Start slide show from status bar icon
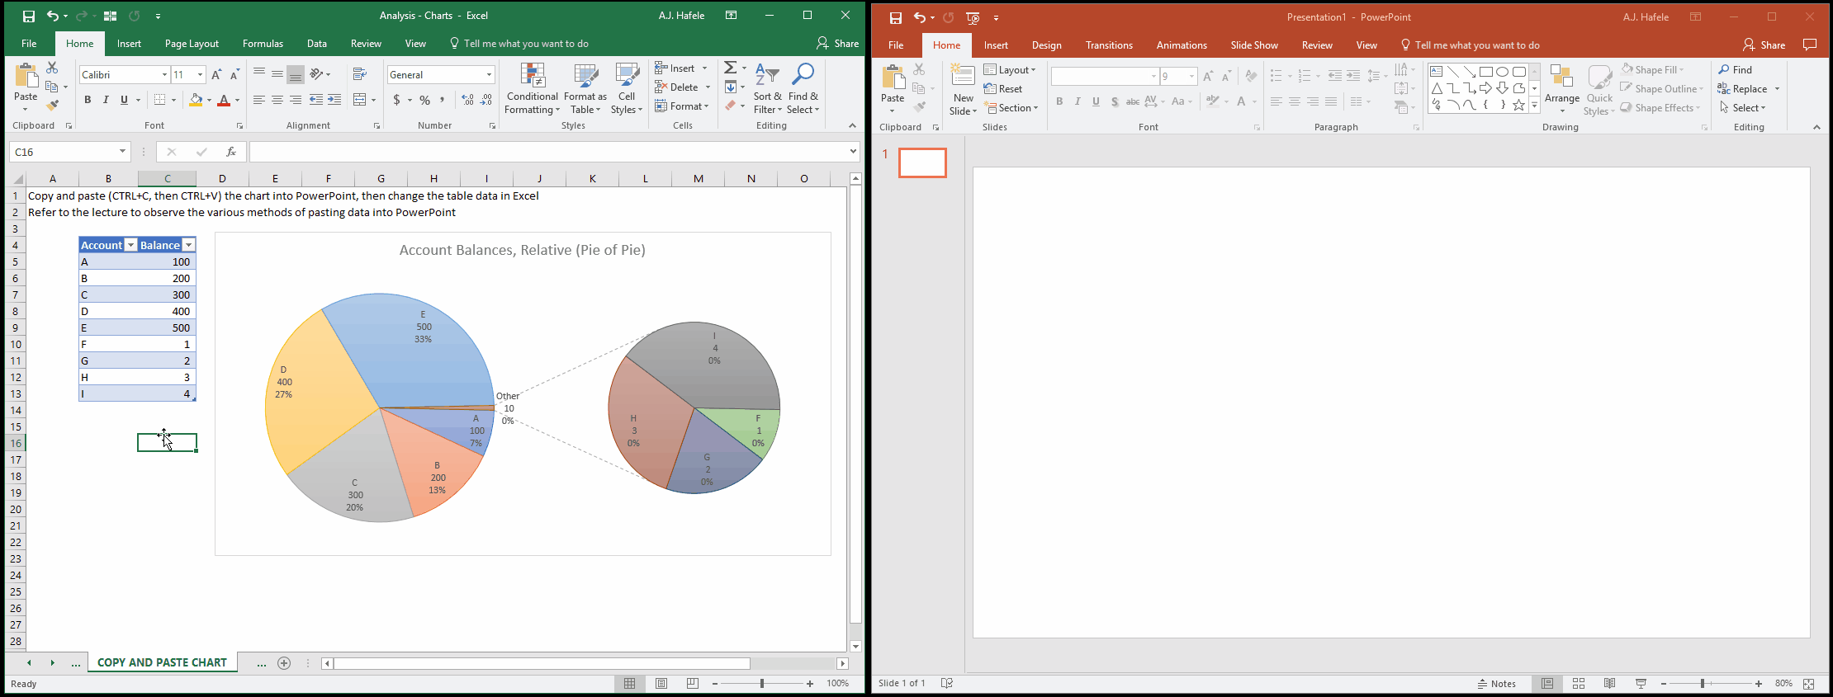Viewport: 1833px width, 697px height. pos(1641,684)
